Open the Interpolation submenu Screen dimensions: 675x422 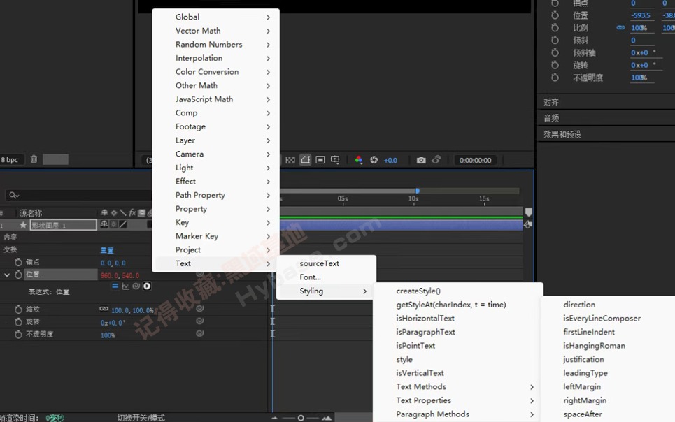215,59
